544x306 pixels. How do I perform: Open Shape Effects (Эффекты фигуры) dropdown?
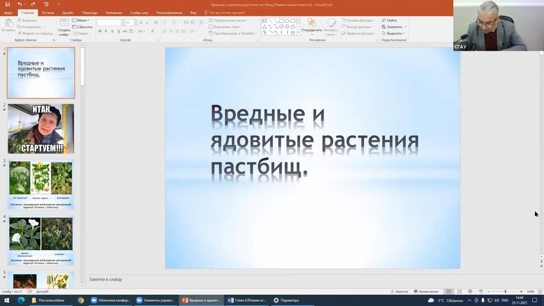click(x=358, y=33)
